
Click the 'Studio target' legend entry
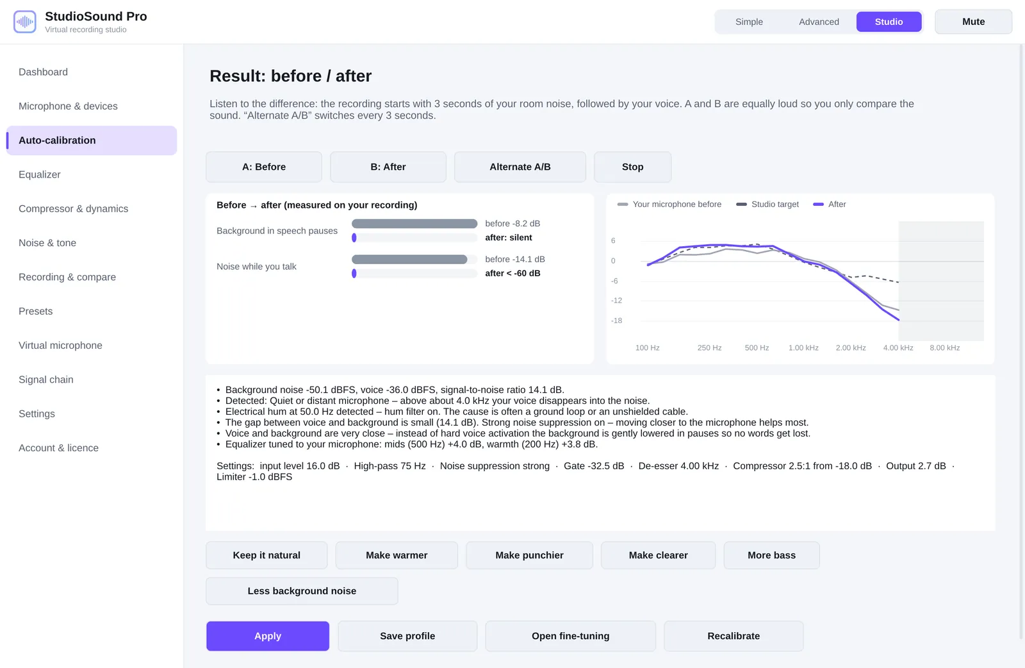(767, 205)
